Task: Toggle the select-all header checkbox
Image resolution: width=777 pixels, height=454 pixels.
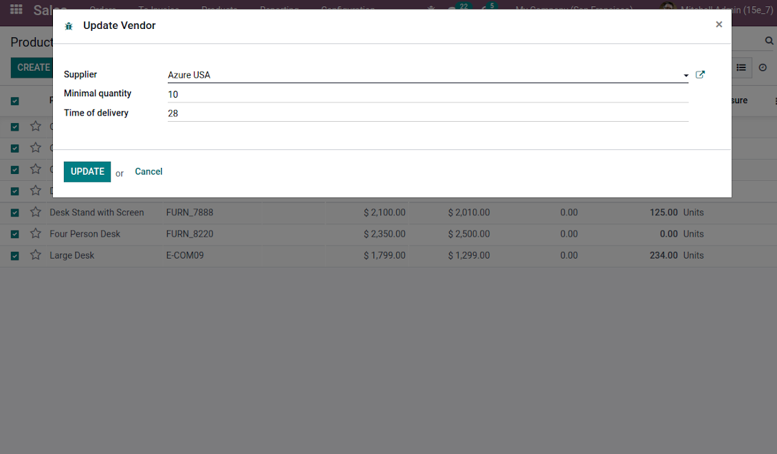Action: [15, 101]
